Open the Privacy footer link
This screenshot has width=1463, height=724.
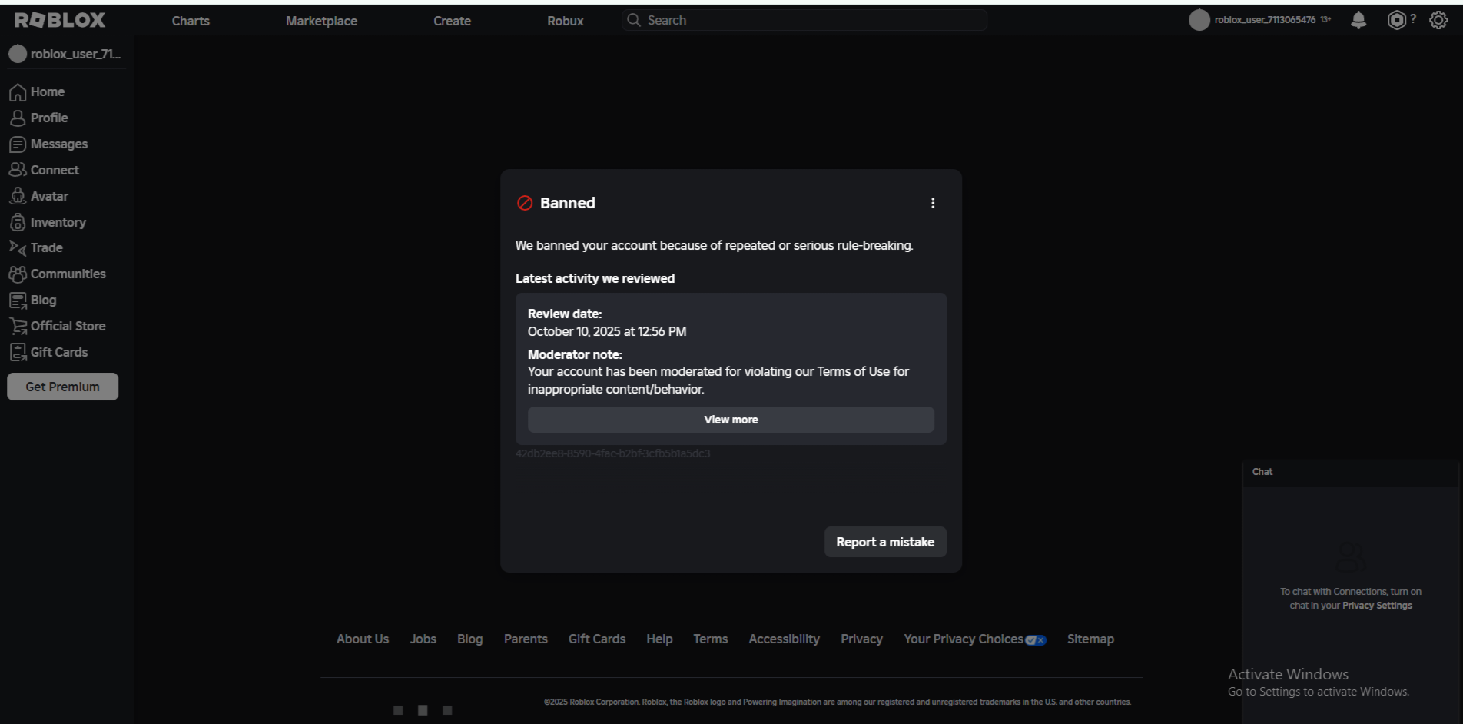coord(861,639)
